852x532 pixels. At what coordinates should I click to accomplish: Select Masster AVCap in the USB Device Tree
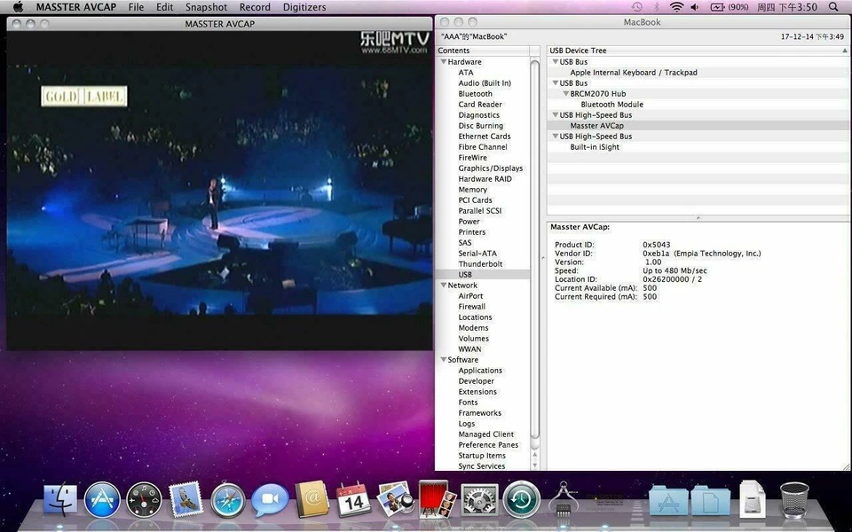click(597, 125)
